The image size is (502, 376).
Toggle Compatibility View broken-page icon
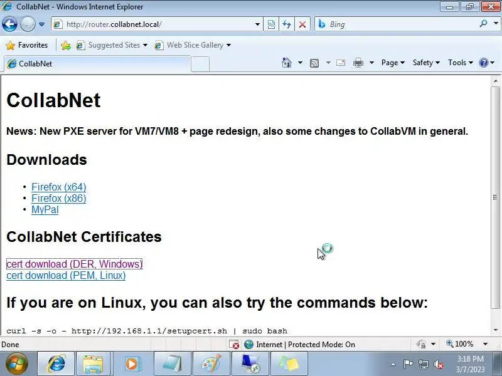click(x=271, y=24)
